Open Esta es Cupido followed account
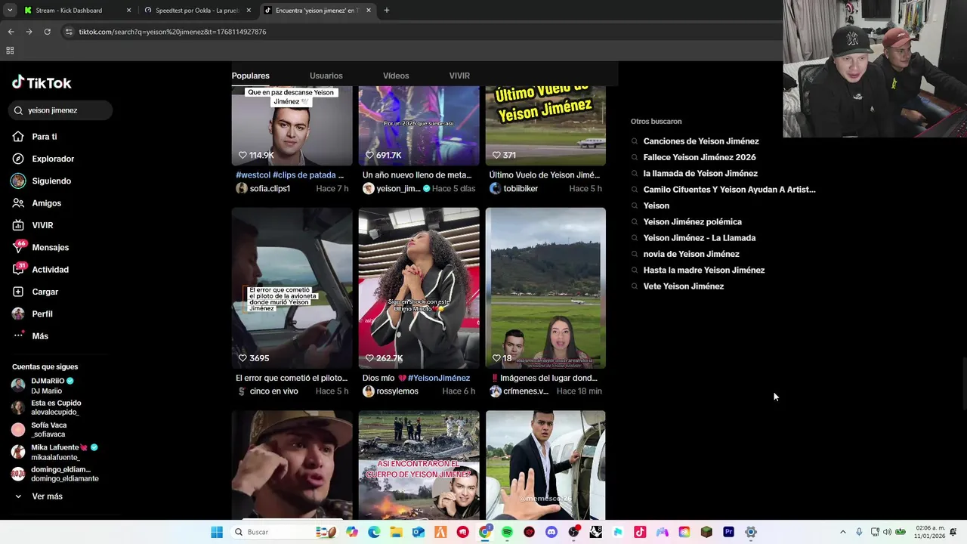 (47, 407)
